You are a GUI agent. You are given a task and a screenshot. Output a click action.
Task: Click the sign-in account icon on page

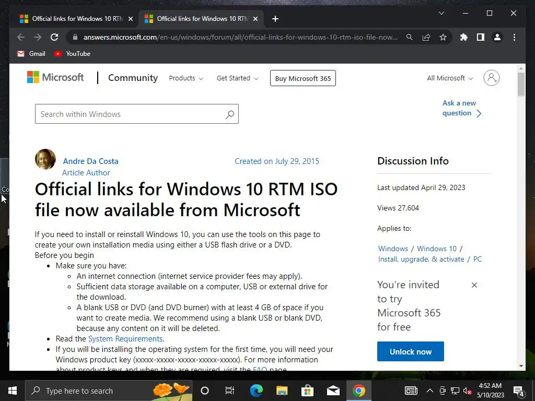pyautogui.click(x=491, y=78)
